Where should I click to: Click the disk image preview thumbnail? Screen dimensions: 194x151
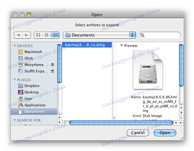[x=148, y=70]
